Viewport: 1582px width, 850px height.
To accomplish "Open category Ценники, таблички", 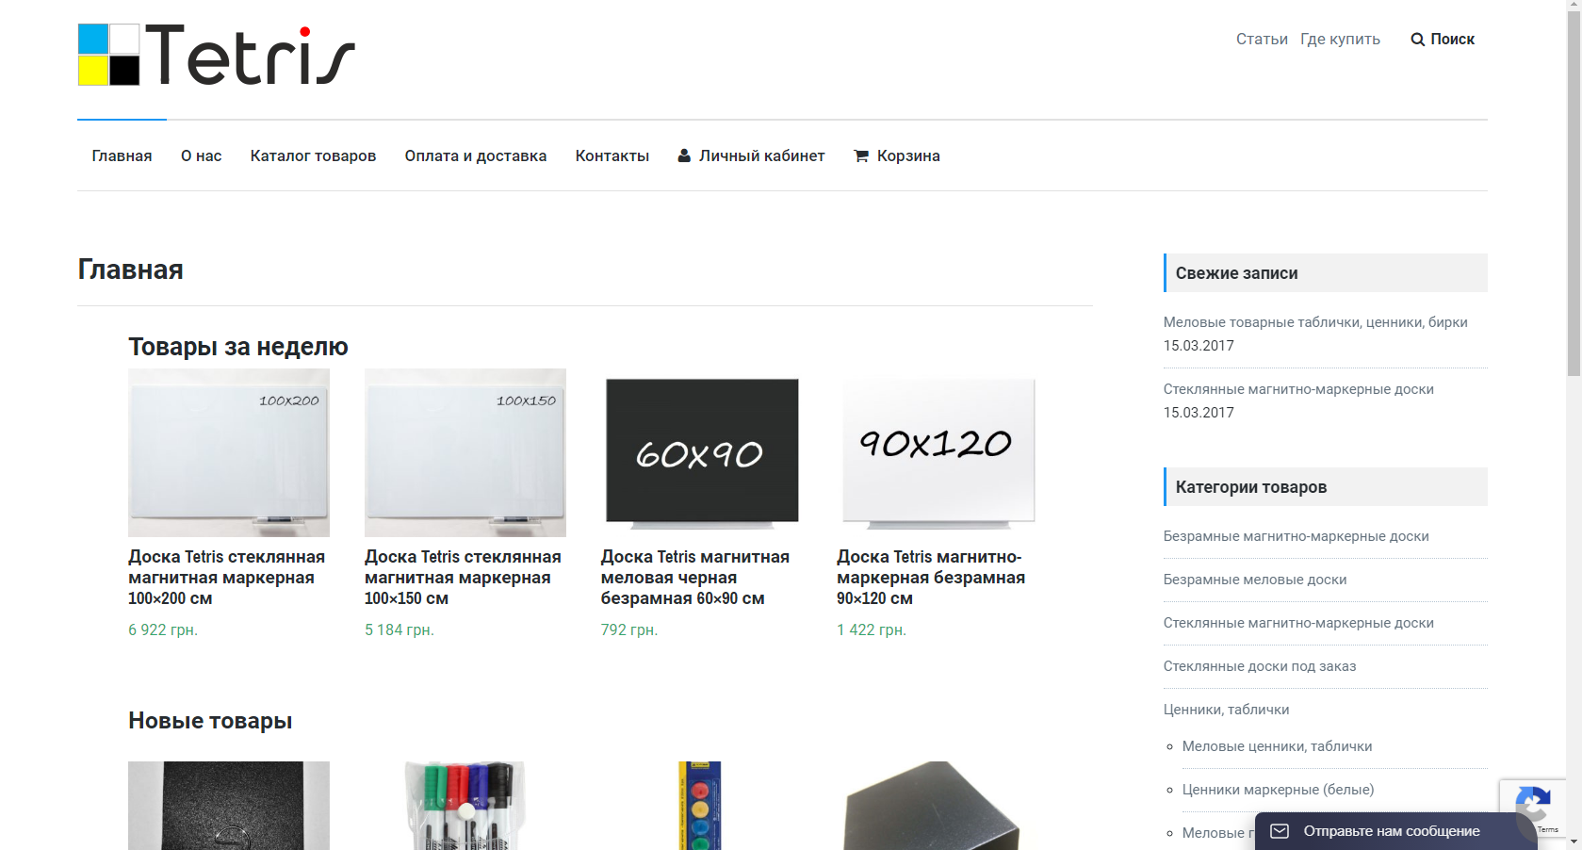I will tap(1226, 710).
